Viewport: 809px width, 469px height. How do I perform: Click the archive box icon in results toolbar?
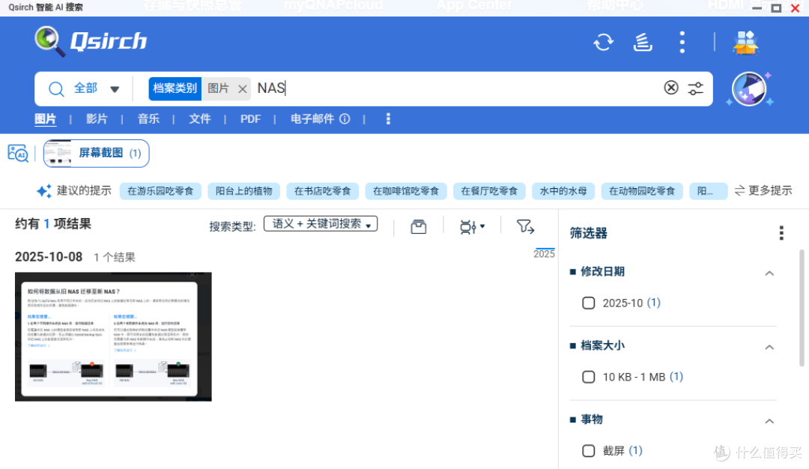419,226
